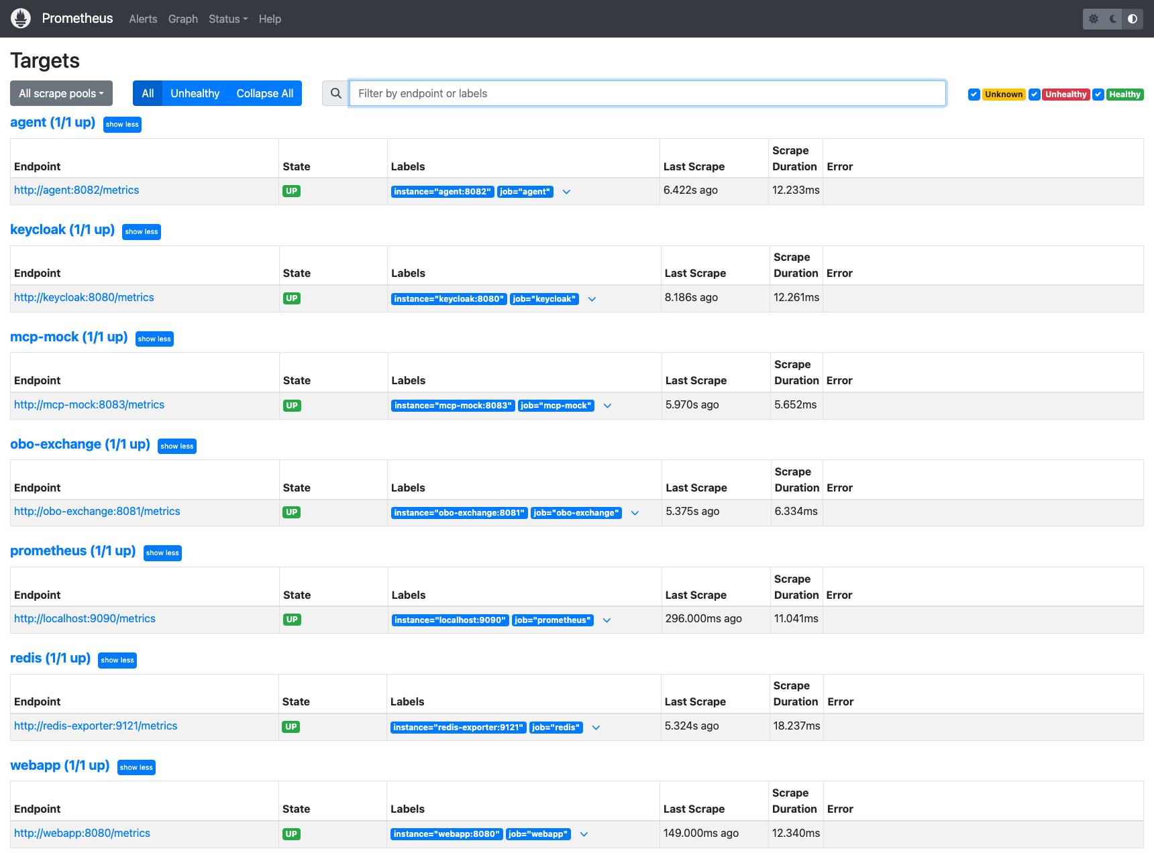Toggle the Unhealthy filter checkbox

[1034, 95]
